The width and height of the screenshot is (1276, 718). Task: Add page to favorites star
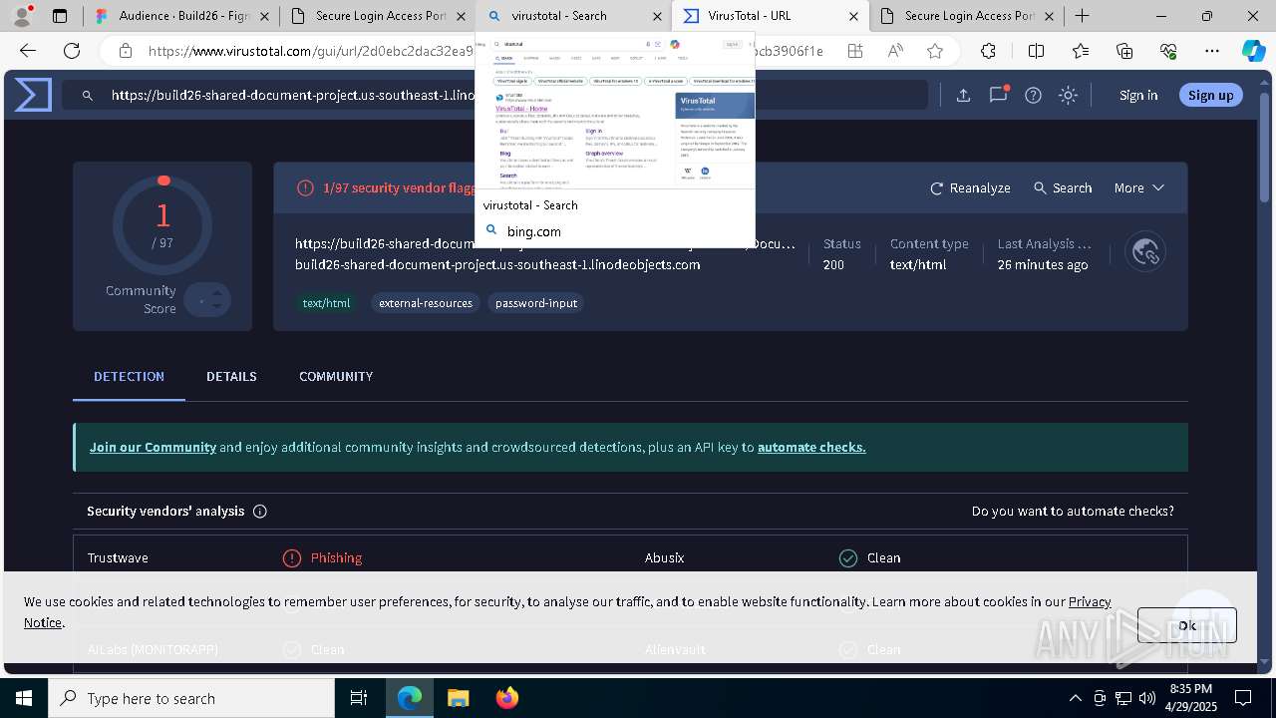(x=935, y=51)
